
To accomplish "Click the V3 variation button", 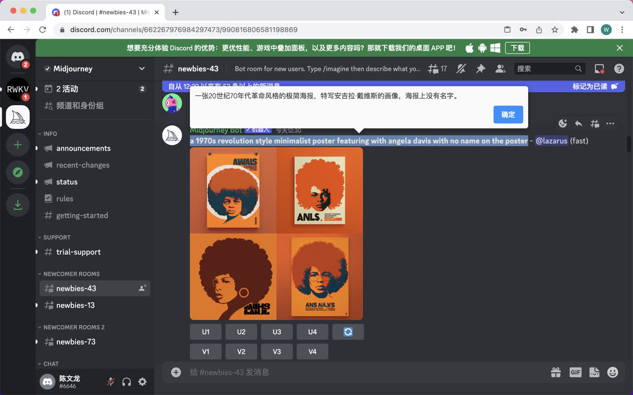I will [x=277, y=352].
